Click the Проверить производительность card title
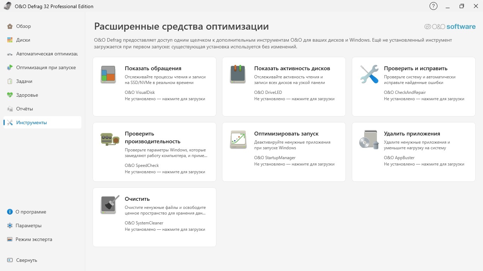This screenshot has height=271, width=483. (x=153, y=138)
